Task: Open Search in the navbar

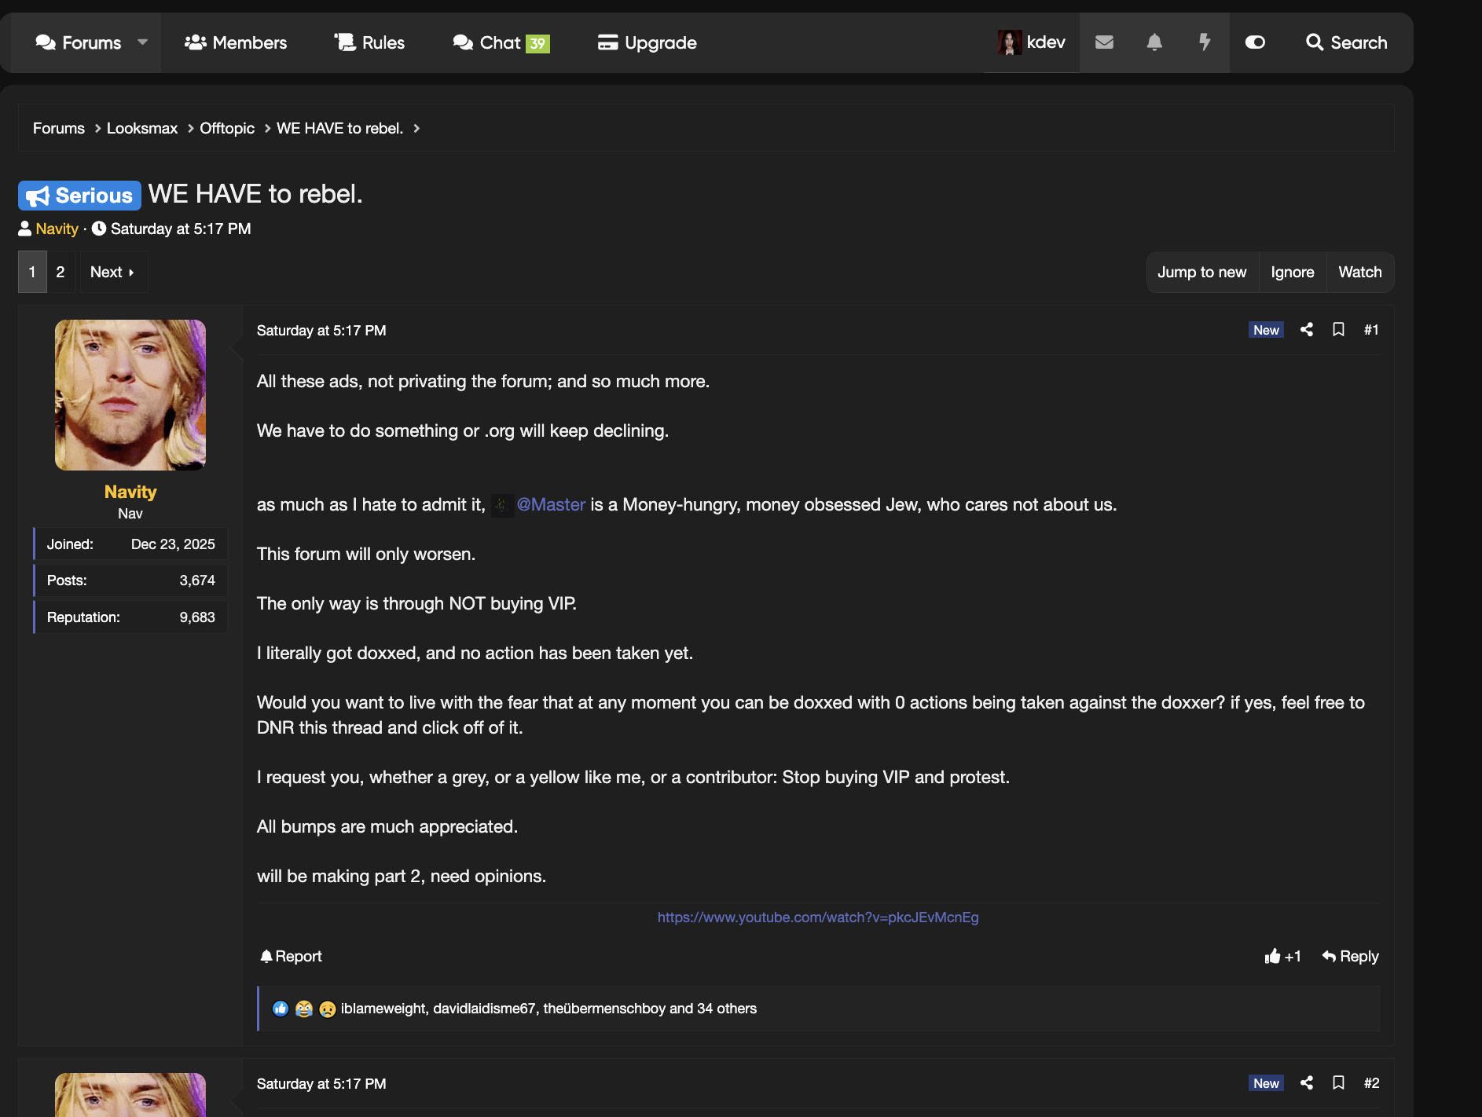Action: pyautogui.click(x=1346, y=42)
